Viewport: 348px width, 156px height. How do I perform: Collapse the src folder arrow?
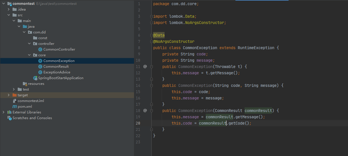(9, 15)
